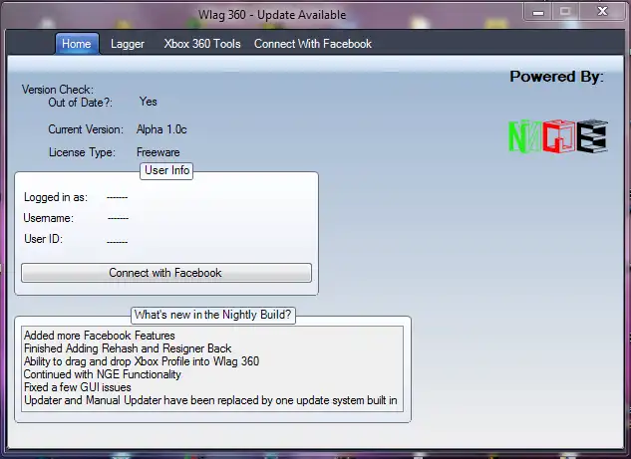This screenshot has height=459, width=631.
Task: Close the Wlag 360 window
Action: click(602, 11)
